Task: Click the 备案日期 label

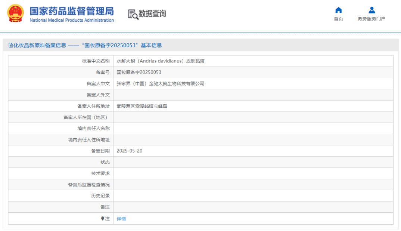Action: pyautogui.click(x=100, y=151)
